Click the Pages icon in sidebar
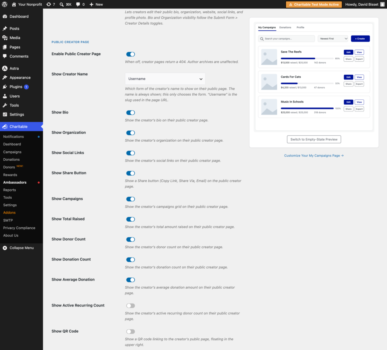This screenshot has height=350, width=387. [5, 47]
